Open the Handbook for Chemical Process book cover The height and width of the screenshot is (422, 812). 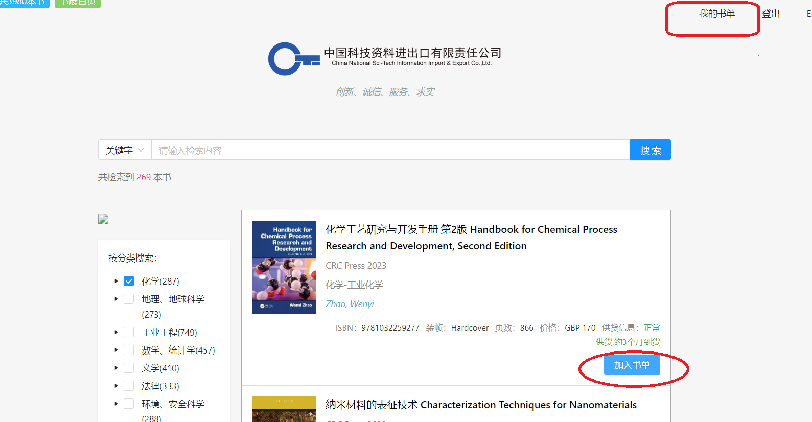[284, 267]
